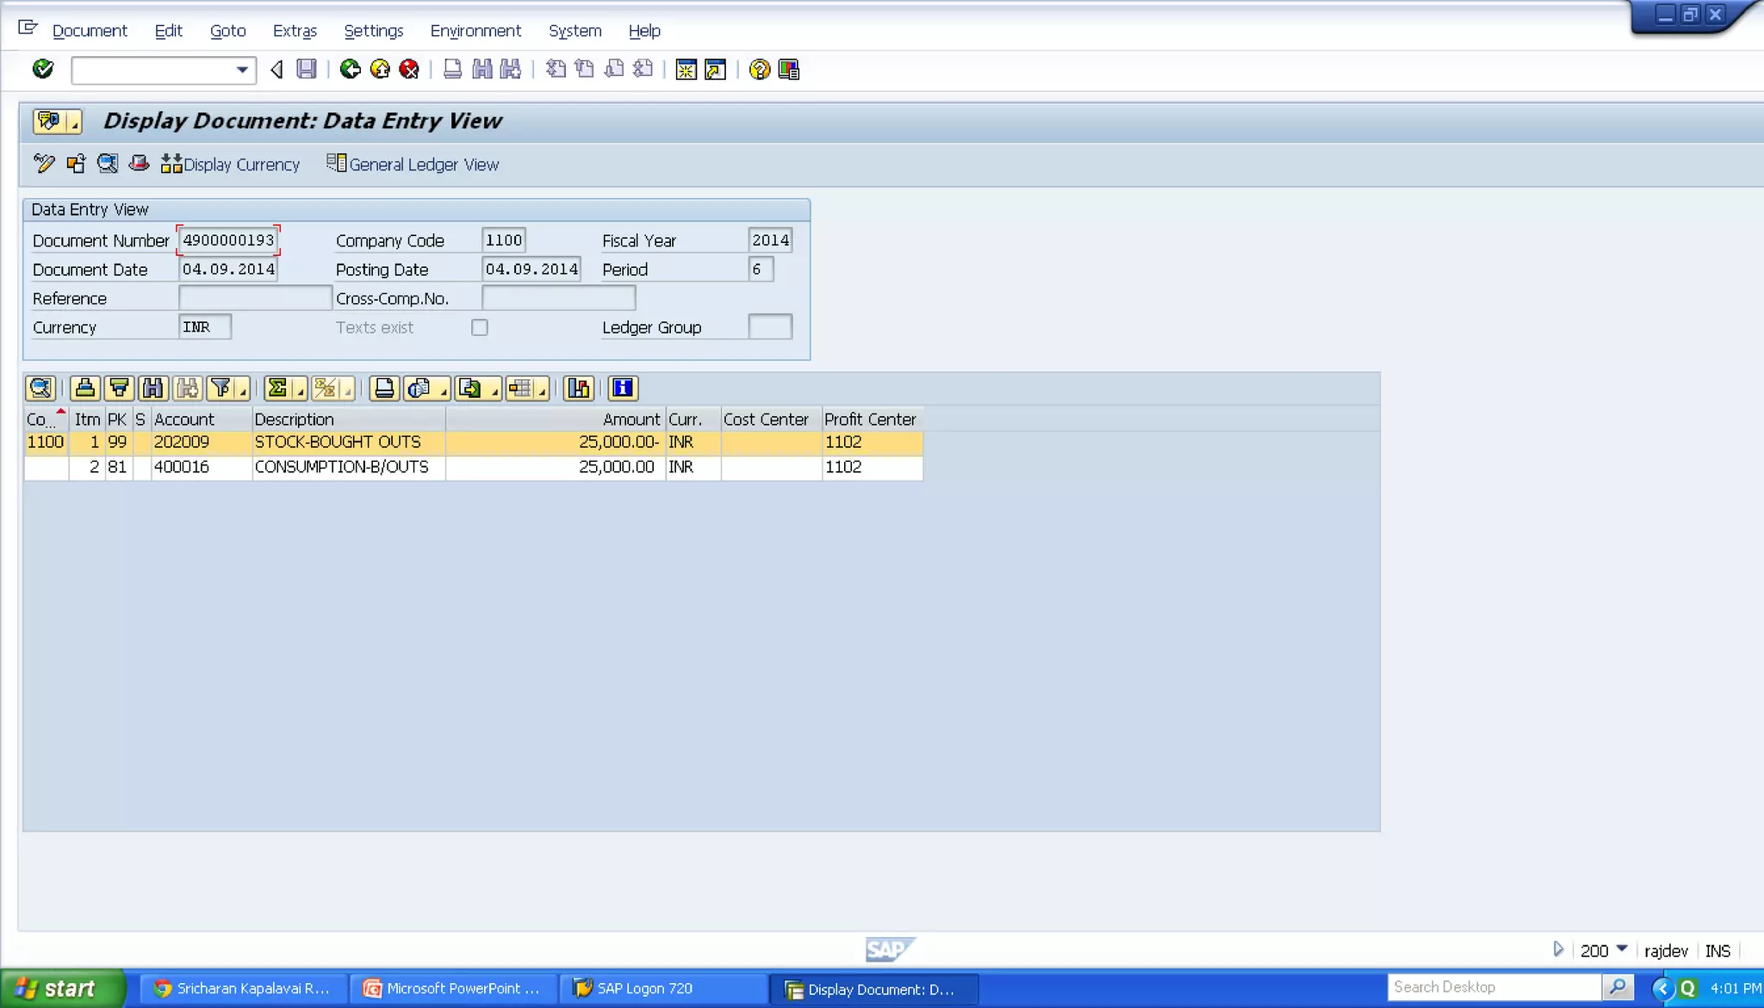The image size is (1764, 1008).
Task: Switch to SAP Logon 720 taskbar item
Action: 644,988
